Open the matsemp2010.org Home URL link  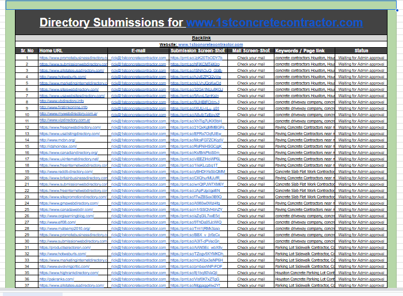[x=65, y=229]
